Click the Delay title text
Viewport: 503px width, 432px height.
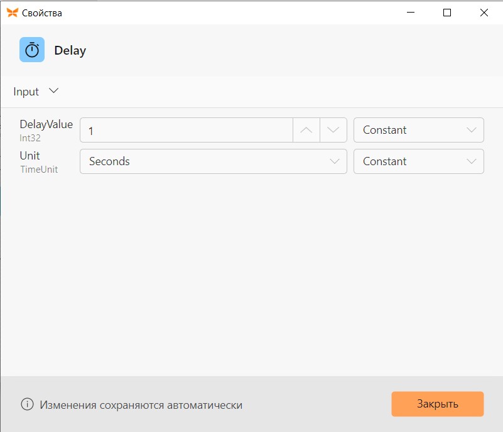pyautogui.click(x=70, y=51)
